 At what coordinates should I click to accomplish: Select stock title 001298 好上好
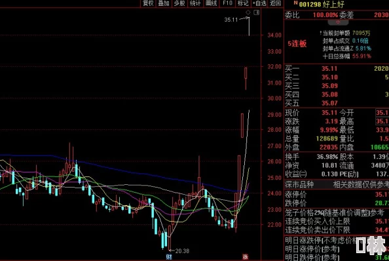click(322, 4)
